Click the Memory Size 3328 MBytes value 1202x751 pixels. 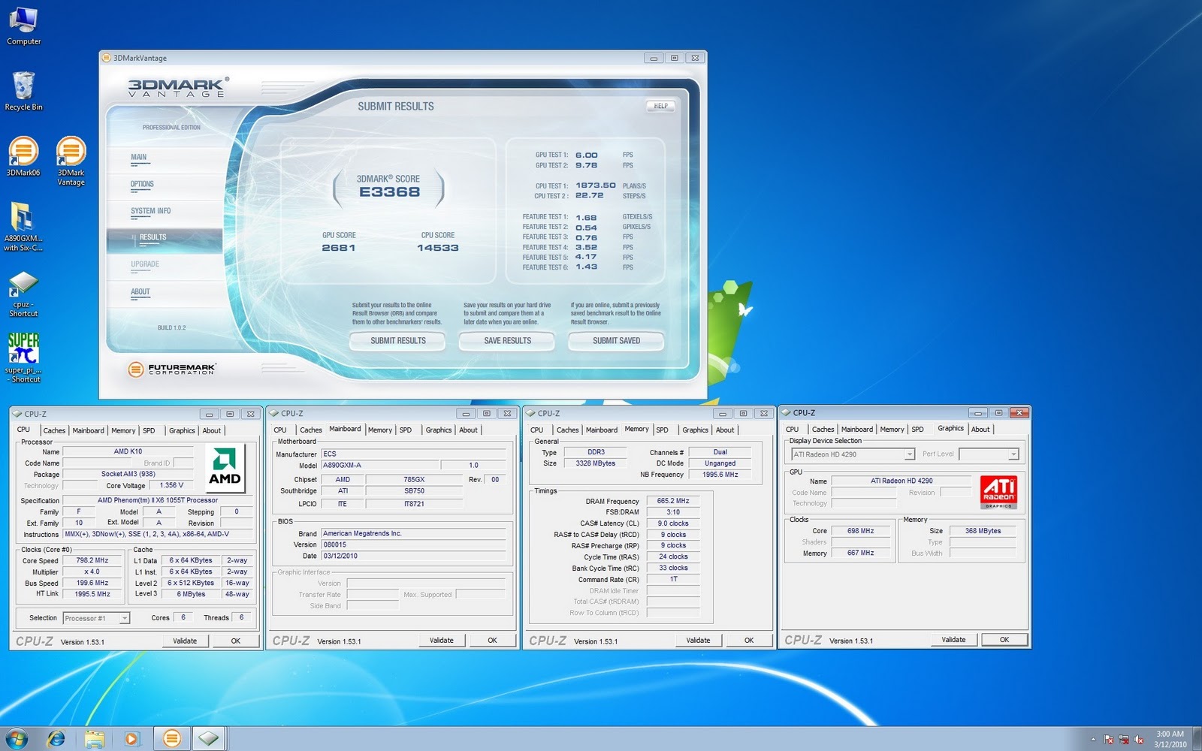click(596, 463)
